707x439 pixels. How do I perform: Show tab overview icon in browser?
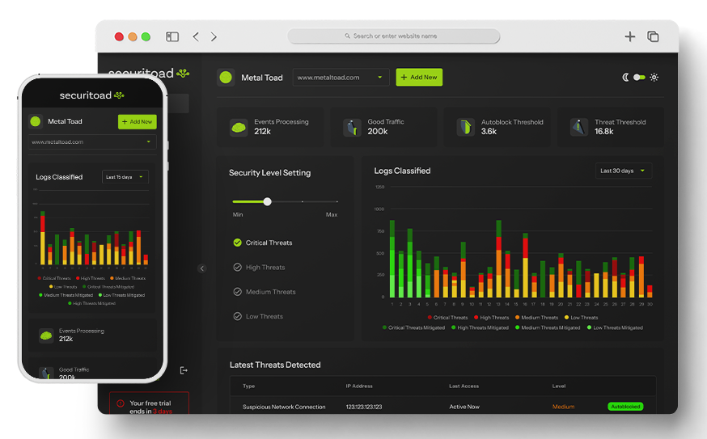pos(653,36)
